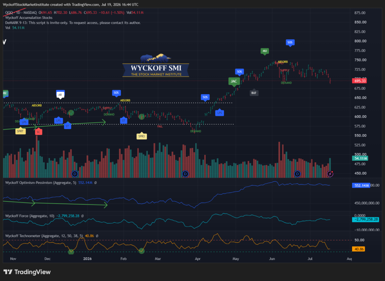Click the dividend D icon near December

tap(75, 174)
